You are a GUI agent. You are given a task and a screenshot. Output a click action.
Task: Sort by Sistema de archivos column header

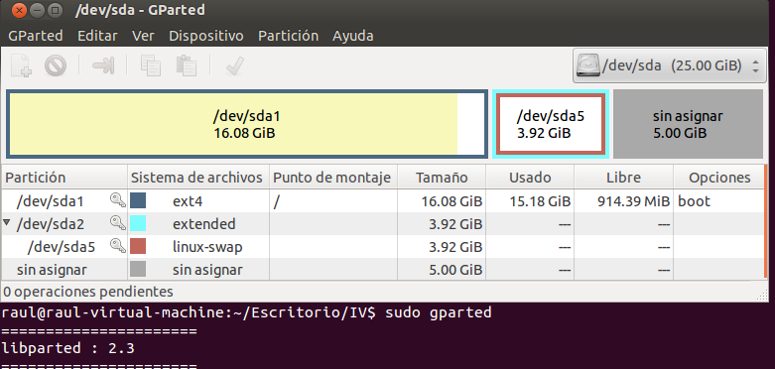(198, 178)
